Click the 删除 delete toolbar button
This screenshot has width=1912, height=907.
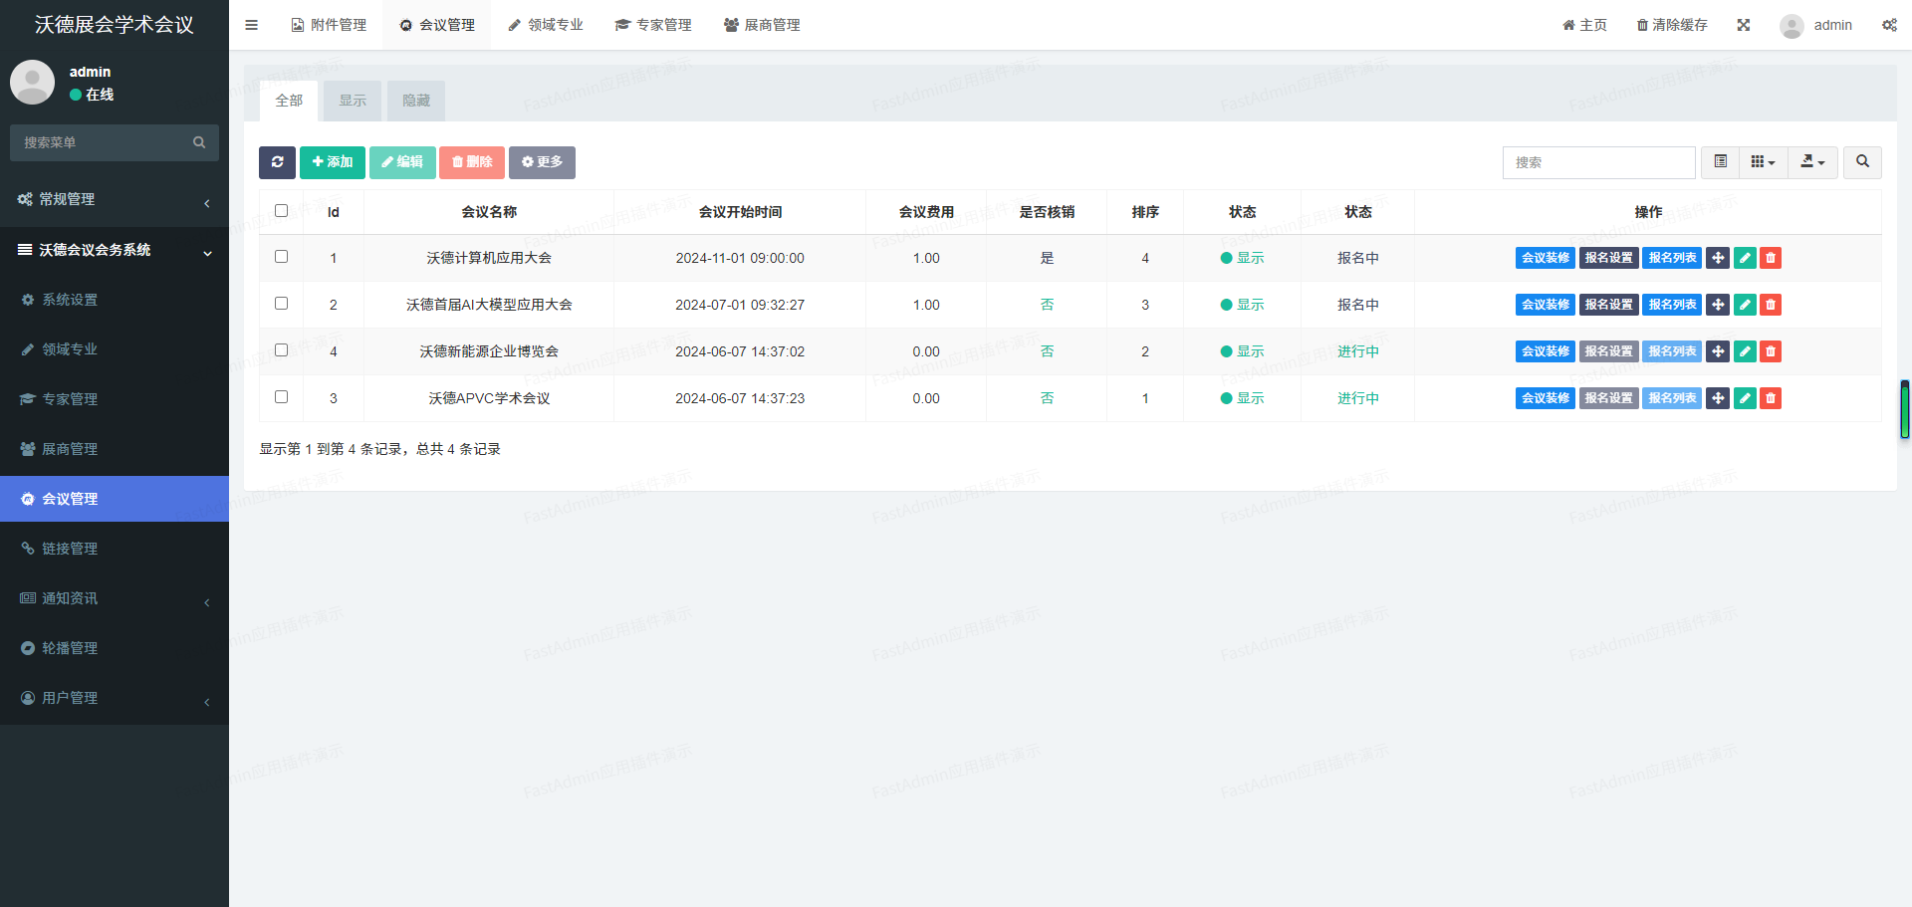click(x=472, y=162)
